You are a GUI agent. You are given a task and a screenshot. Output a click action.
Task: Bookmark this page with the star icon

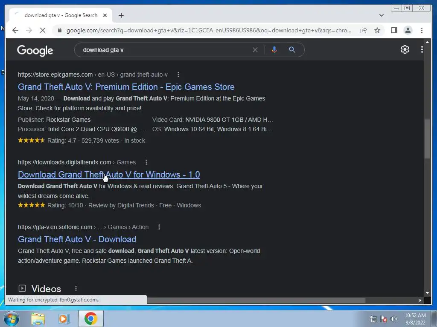[x=377, y=30]
